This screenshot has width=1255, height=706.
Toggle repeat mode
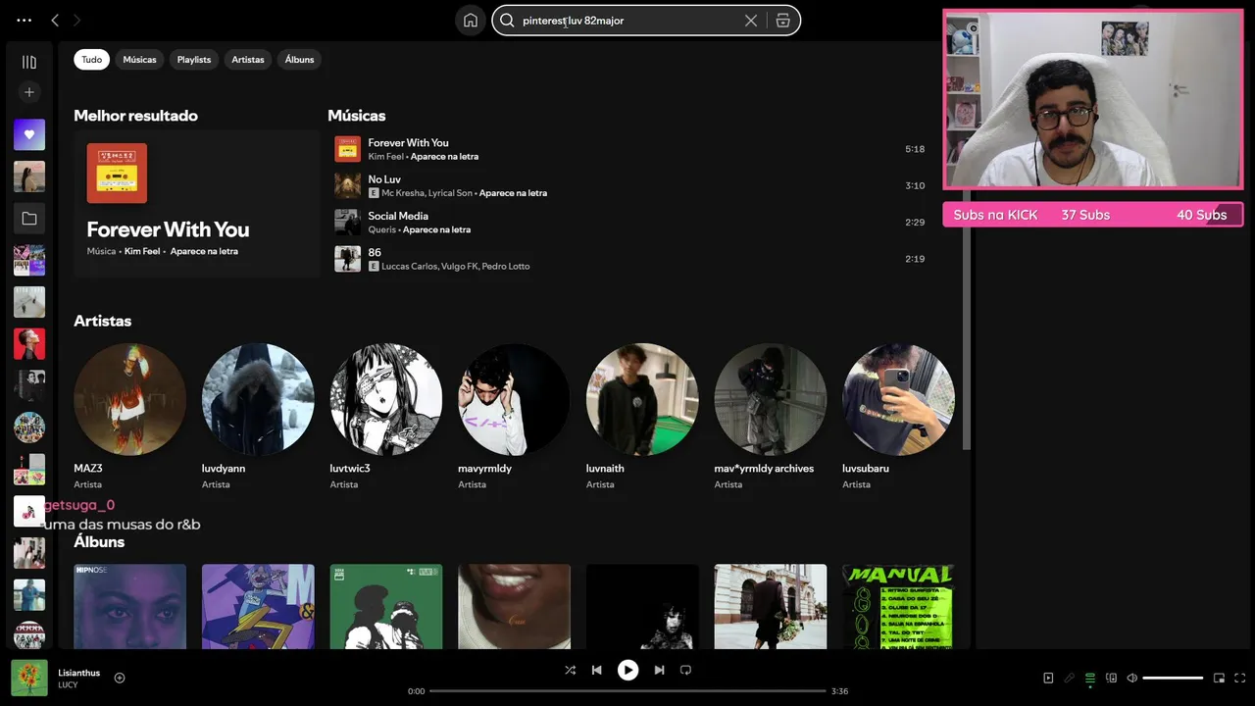pos(685,670)
